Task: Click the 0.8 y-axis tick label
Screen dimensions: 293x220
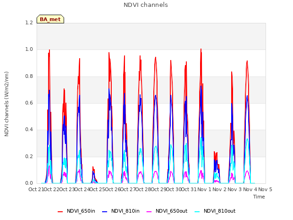Action: [29, 77]
